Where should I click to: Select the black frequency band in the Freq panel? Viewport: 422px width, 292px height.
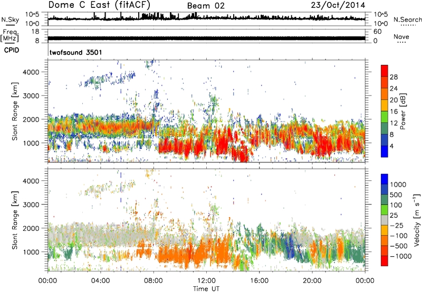(206, 38)
